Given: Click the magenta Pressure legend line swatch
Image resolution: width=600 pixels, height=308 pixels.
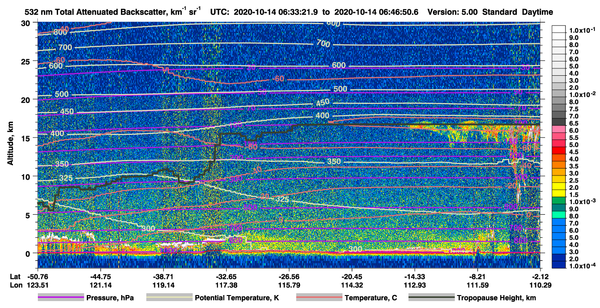Looking at the screenshot, I should click(x=60, y=298).
